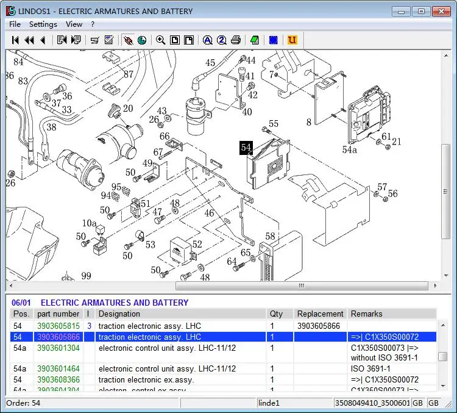Click diagram horizontal scrollbar thumb
Screen dimensions: 457x413
[302, 286]
